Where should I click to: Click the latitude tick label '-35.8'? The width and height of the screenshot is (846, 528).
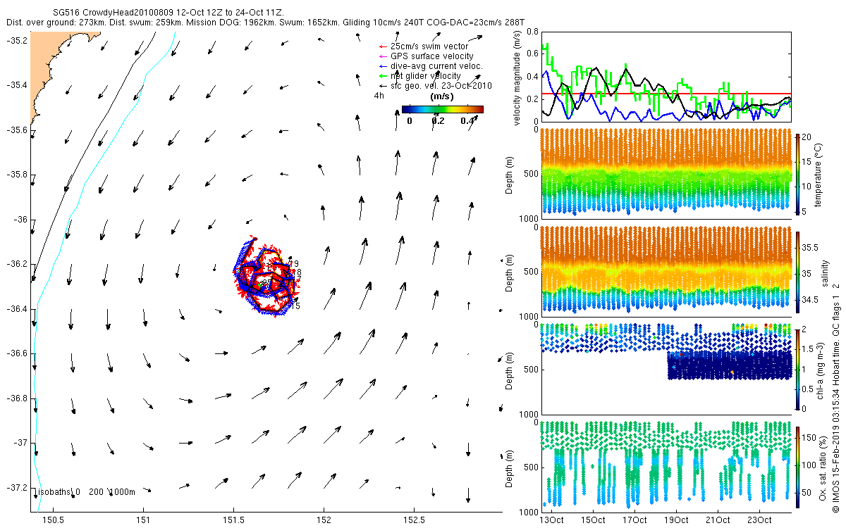point(16,175)
